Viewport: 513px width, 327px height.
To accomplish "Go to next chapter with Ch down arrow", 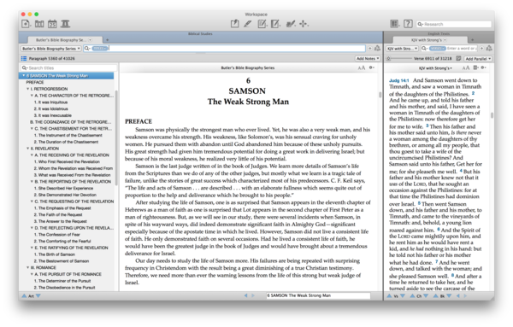I will pos(426,296).
